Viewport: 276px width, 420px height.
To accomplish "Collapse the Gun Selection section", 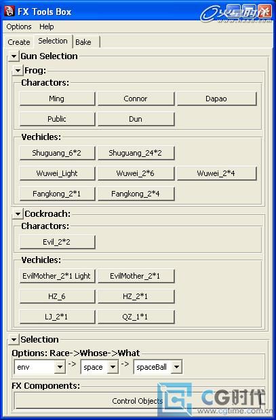I will pyautogui.click(x=14, y=56).
